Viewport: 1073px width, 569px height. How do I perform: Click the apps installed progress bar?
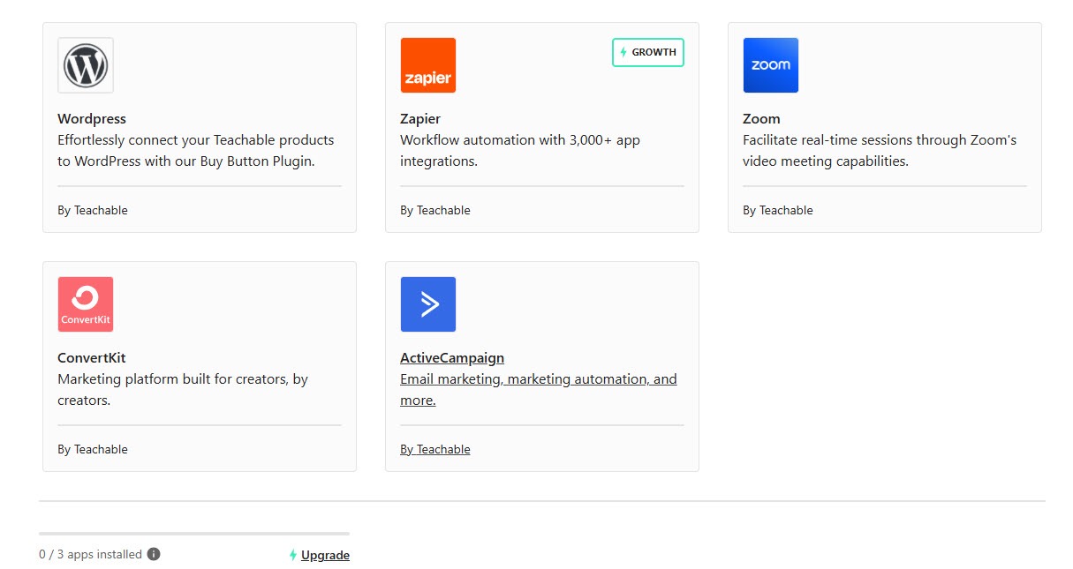pos(194,534)
